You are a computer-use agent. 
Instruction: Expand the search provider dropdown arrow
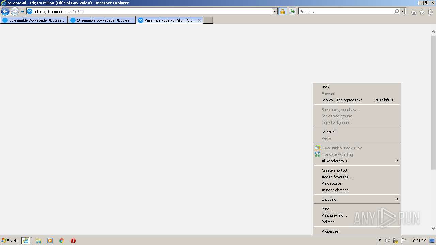pyautogui.click(x=402, y=12)
